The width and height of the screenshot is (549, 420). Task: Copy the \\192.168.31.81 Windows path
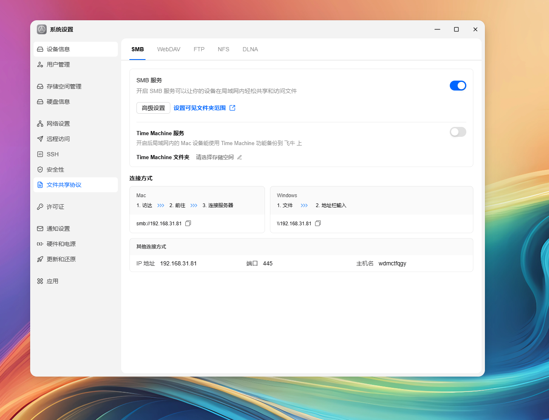click(318, 223)
